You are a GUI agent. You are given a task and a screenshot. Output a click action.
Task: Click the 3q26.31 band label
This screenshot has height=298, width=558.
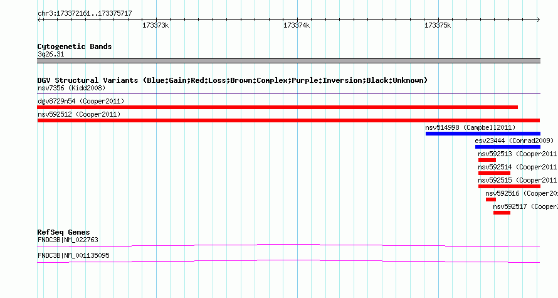point(51,55)
